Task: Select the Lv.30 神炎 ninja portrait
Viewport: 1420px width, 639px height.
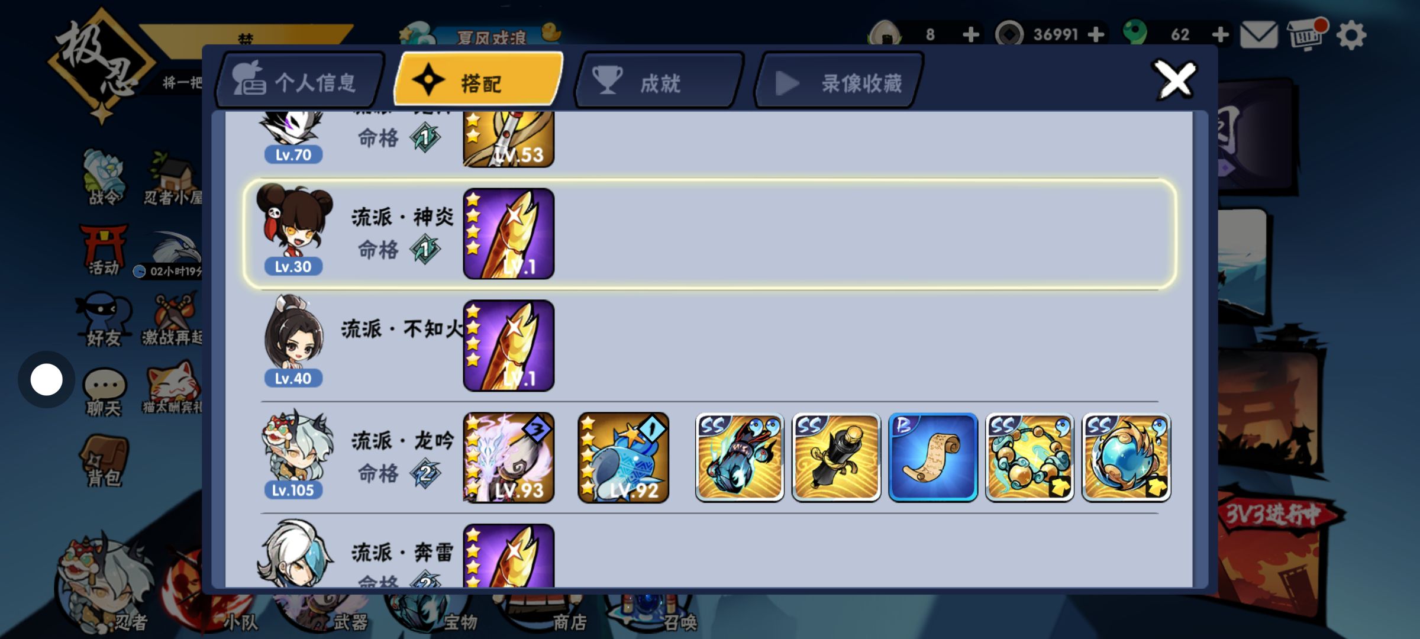Action: (294, 230)
